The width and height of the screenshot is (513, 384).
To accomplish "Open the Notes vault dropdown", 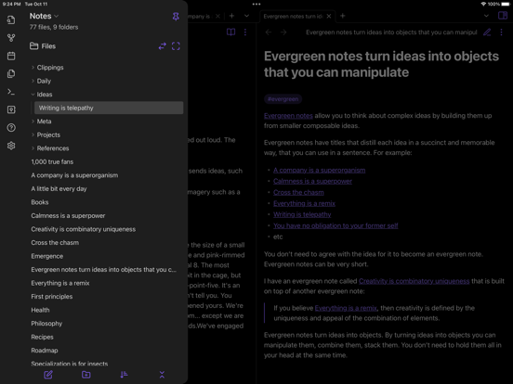I will click(x=45, y=16).
